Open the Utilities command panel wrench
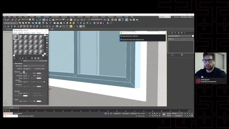 click(x=185, y=33)
